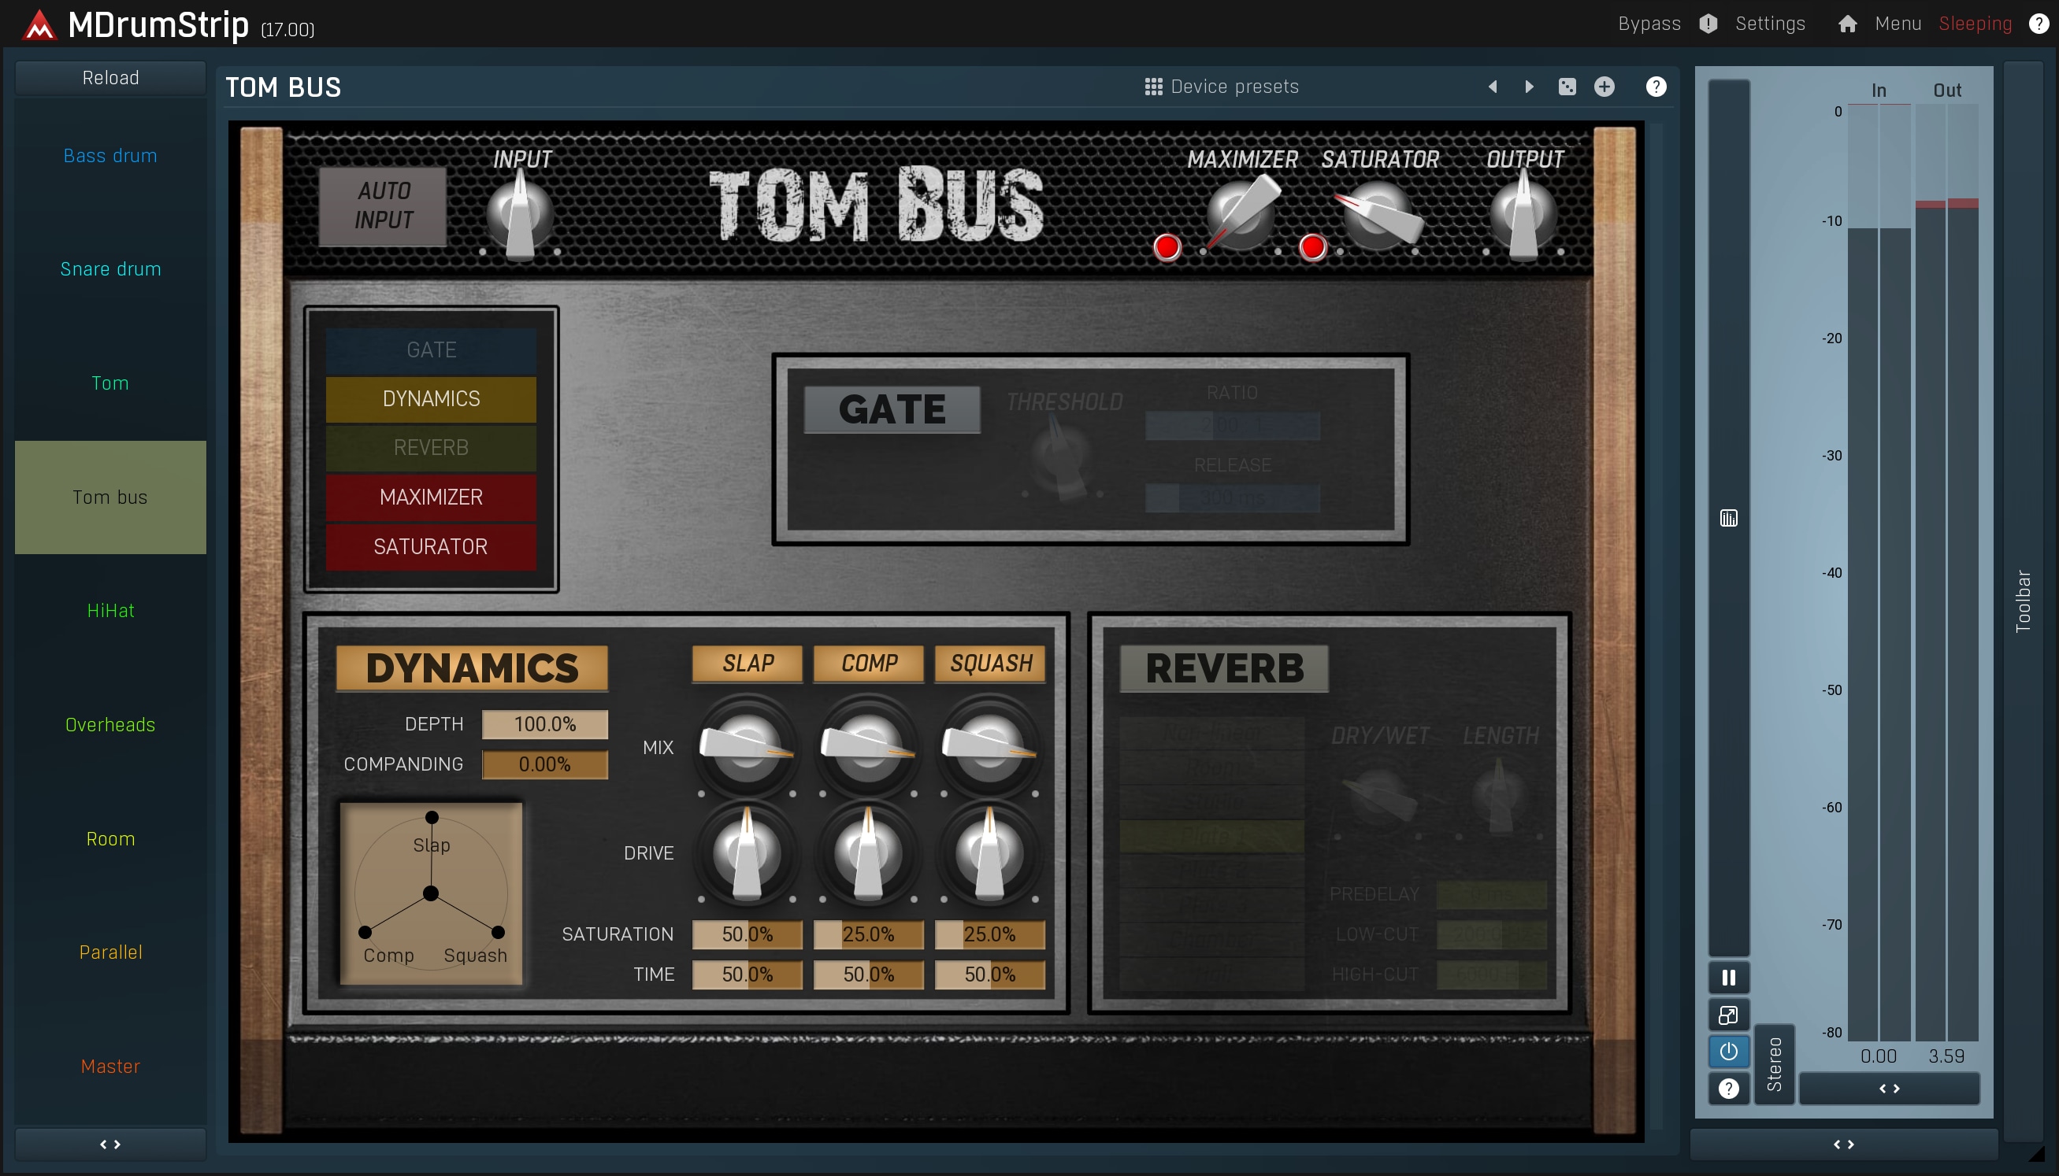Click the meter popup window icon
This screenshot has width=2059, height=1176.
coord(1727,1015)
